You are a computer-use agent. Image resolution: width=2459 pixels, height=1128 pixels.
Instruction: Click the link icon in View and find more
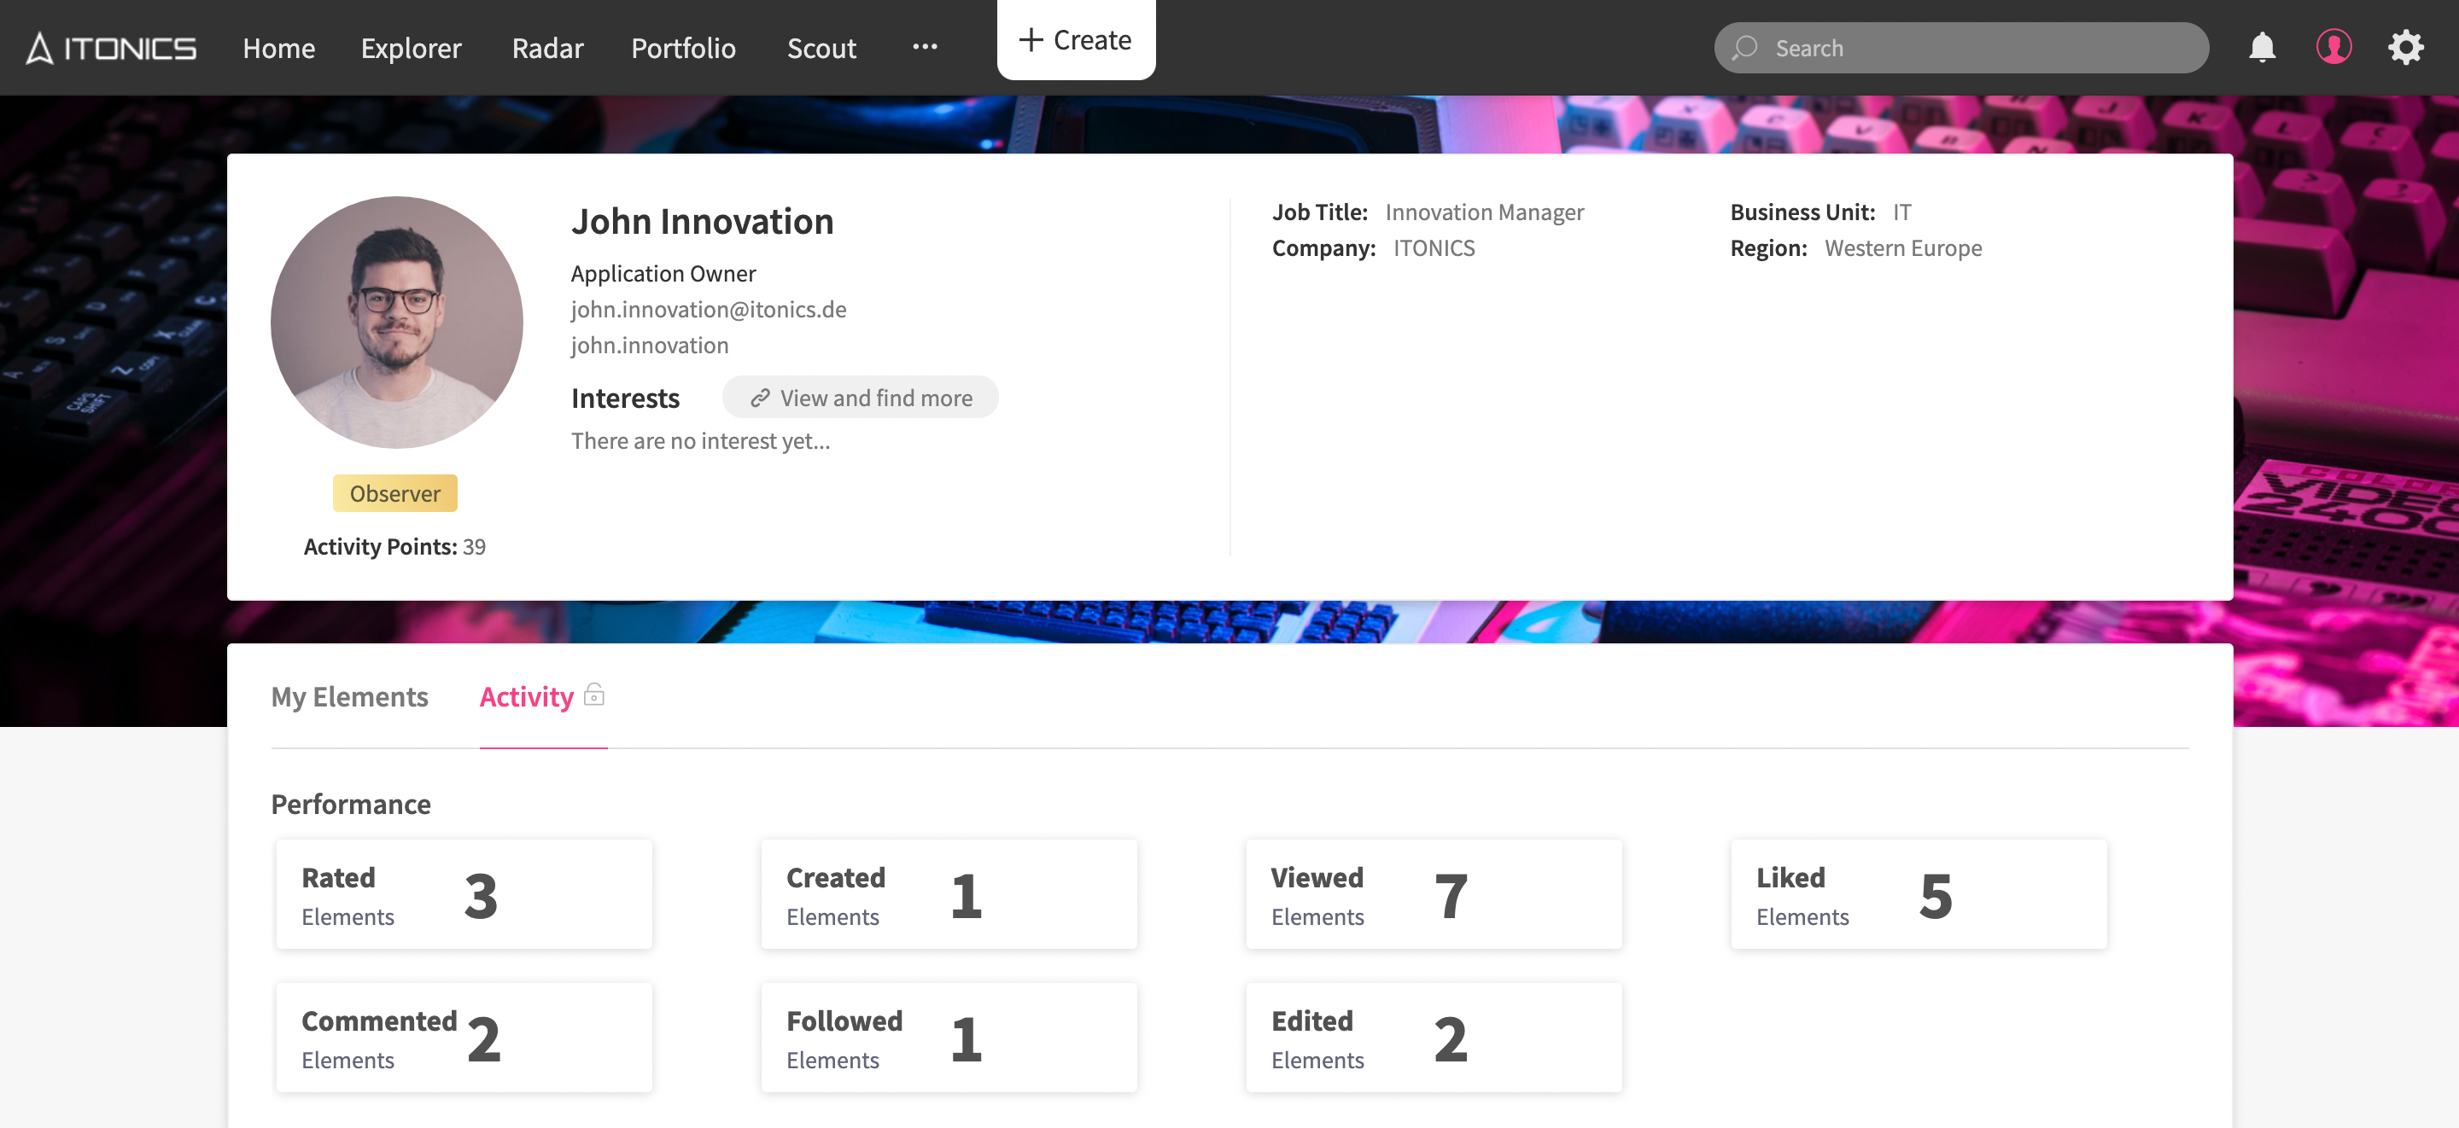760,398
